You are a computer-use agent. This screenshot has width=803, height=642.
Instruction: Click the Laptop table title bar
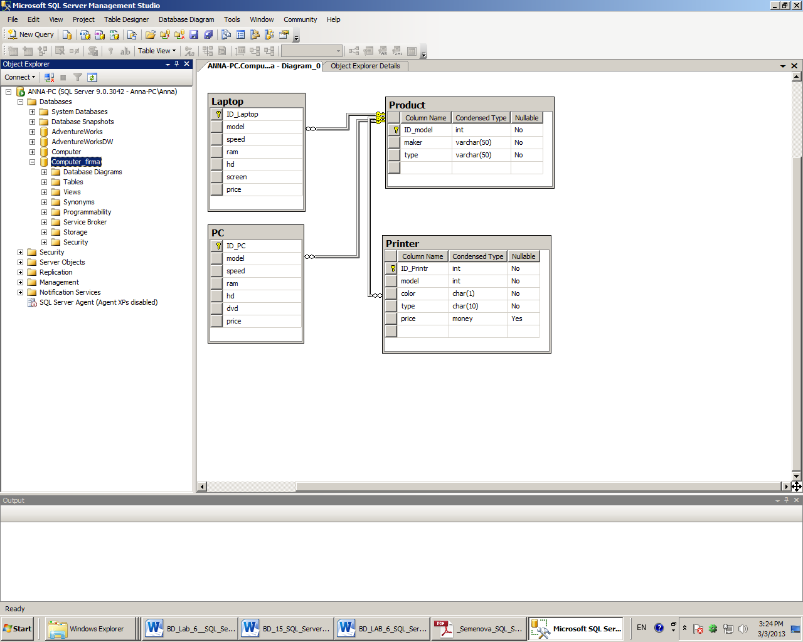pos(257,101)
